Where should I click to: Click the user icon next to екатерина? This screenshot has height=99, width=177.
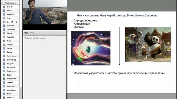(x=4, y=90)
